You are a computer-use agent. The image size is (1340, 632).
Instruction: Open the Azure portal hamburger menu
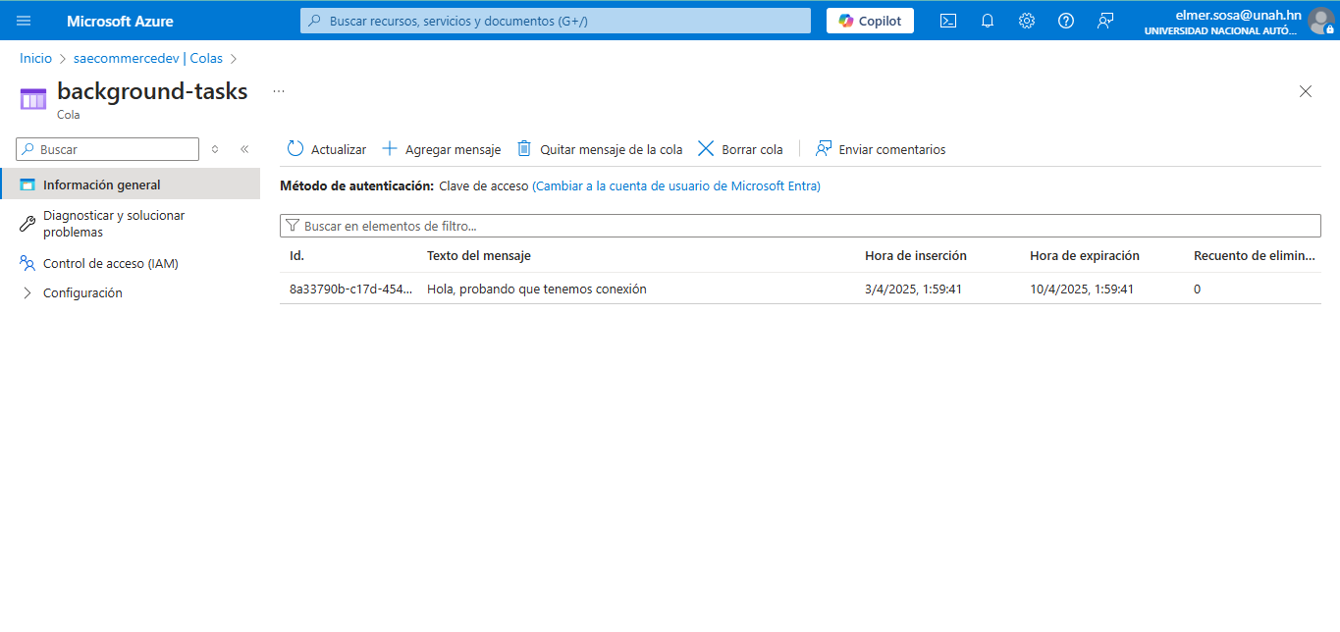[23, 20]
